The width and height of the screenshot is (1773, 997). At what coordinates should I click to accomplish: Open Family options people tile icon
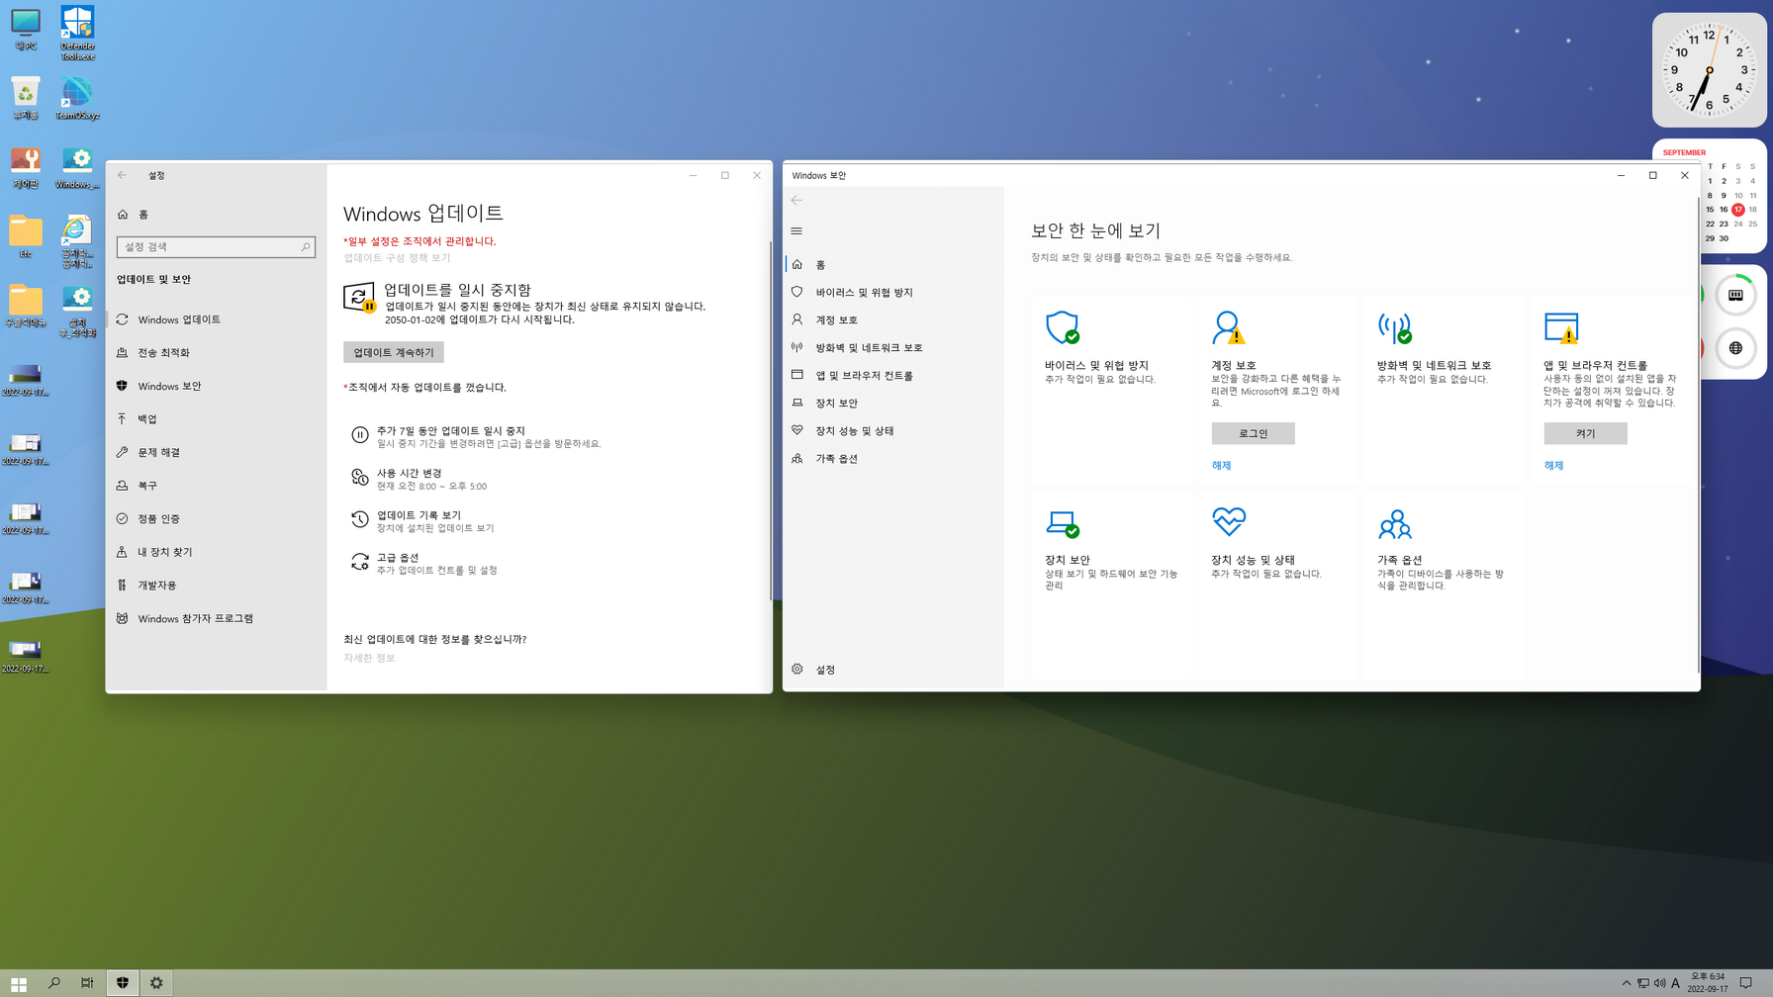1394,523
